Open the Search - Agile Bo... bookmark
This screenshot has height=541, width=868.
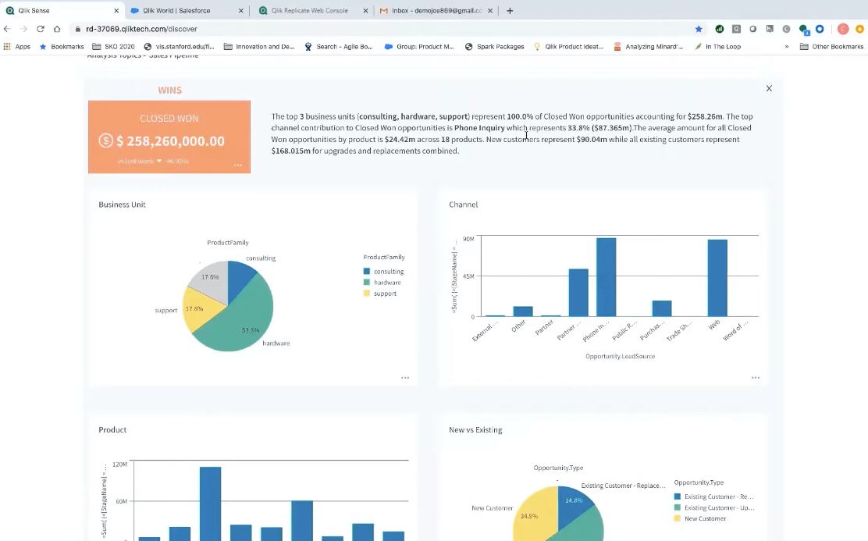[339, 47]
